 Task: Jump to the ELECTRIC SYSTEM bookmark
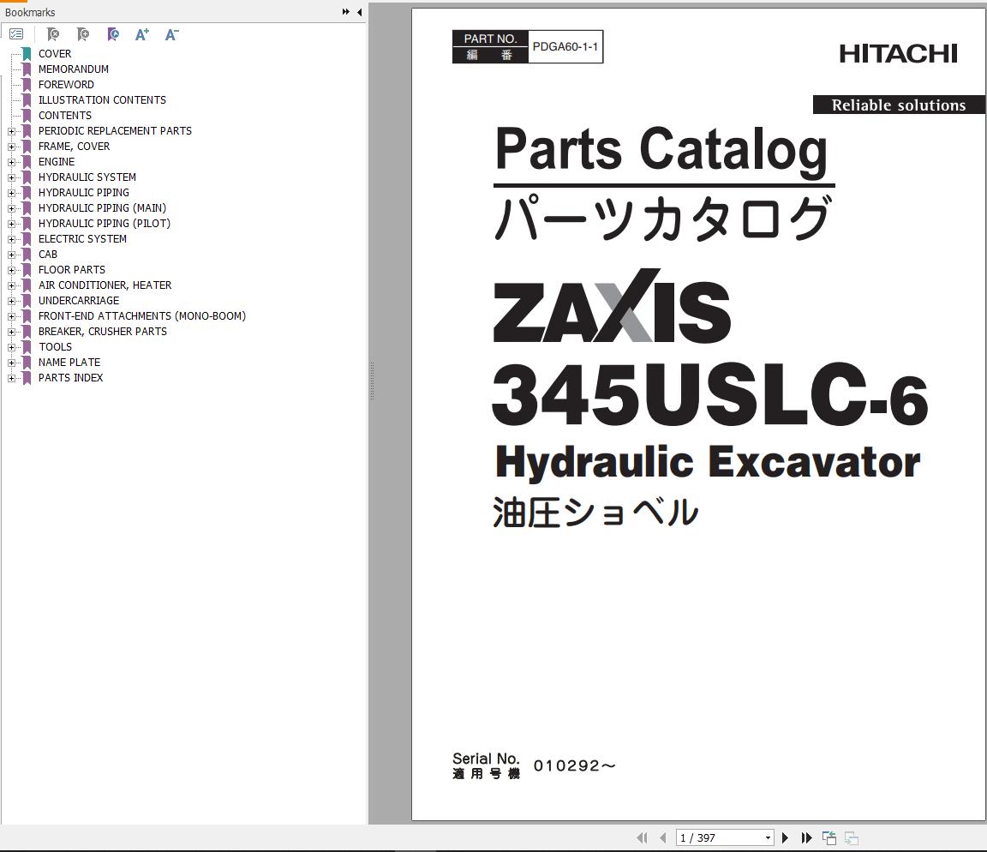(x=82, y=239)
